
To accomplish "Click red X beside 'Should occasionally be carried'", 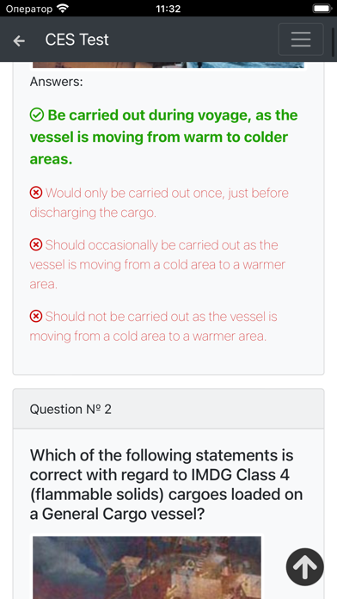I will 36,244.
